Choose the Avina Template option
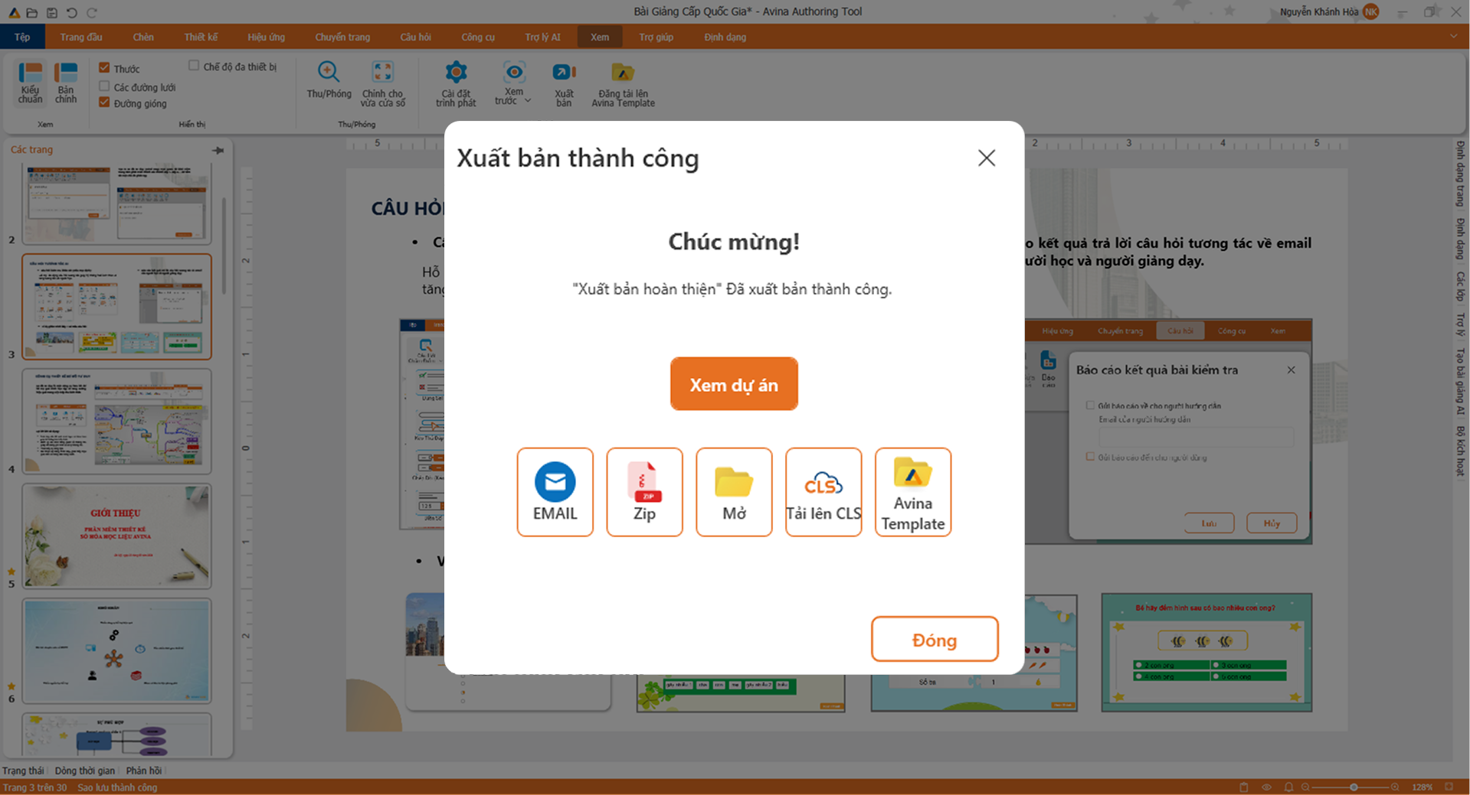Viewport: 1470px width, 795px height. pyautogui.click(x=913, y=492)
